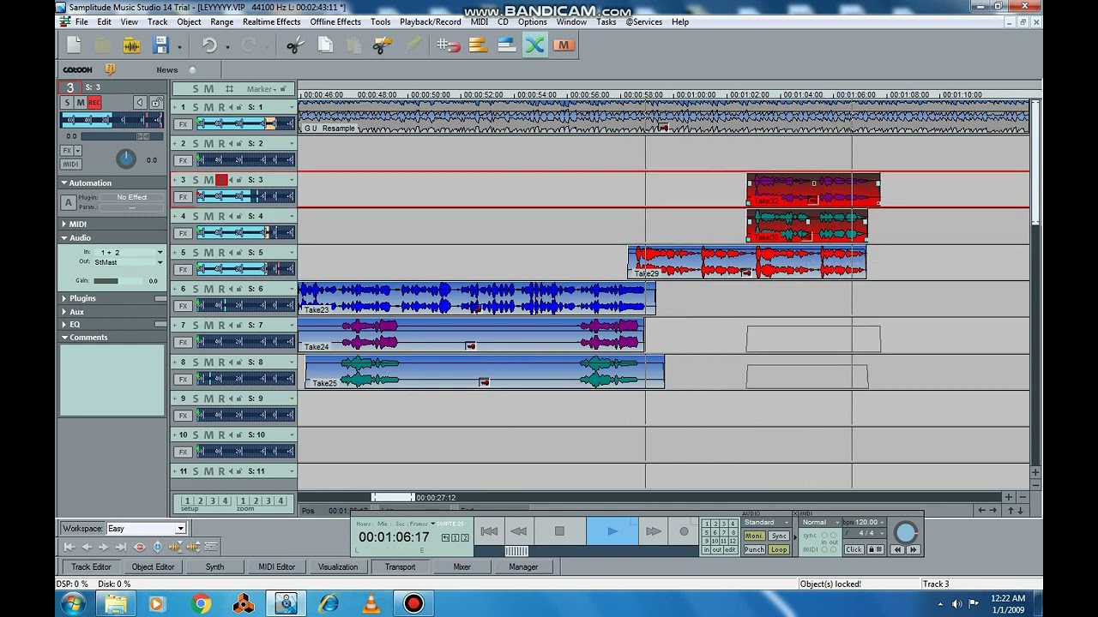Click the blue stacked bars toolbar icon
This screenshot has width=1098, height=617.
506,45
